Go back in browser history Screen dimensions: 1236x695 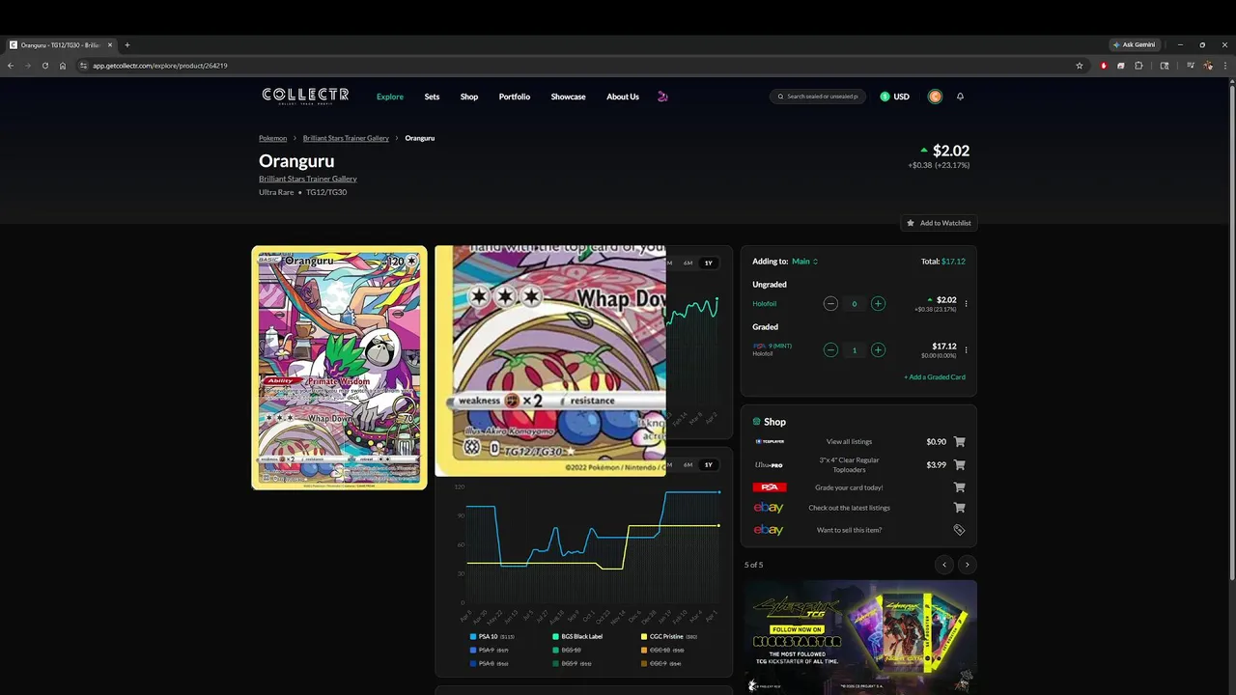pyautogui.click(x=11, y=66)
